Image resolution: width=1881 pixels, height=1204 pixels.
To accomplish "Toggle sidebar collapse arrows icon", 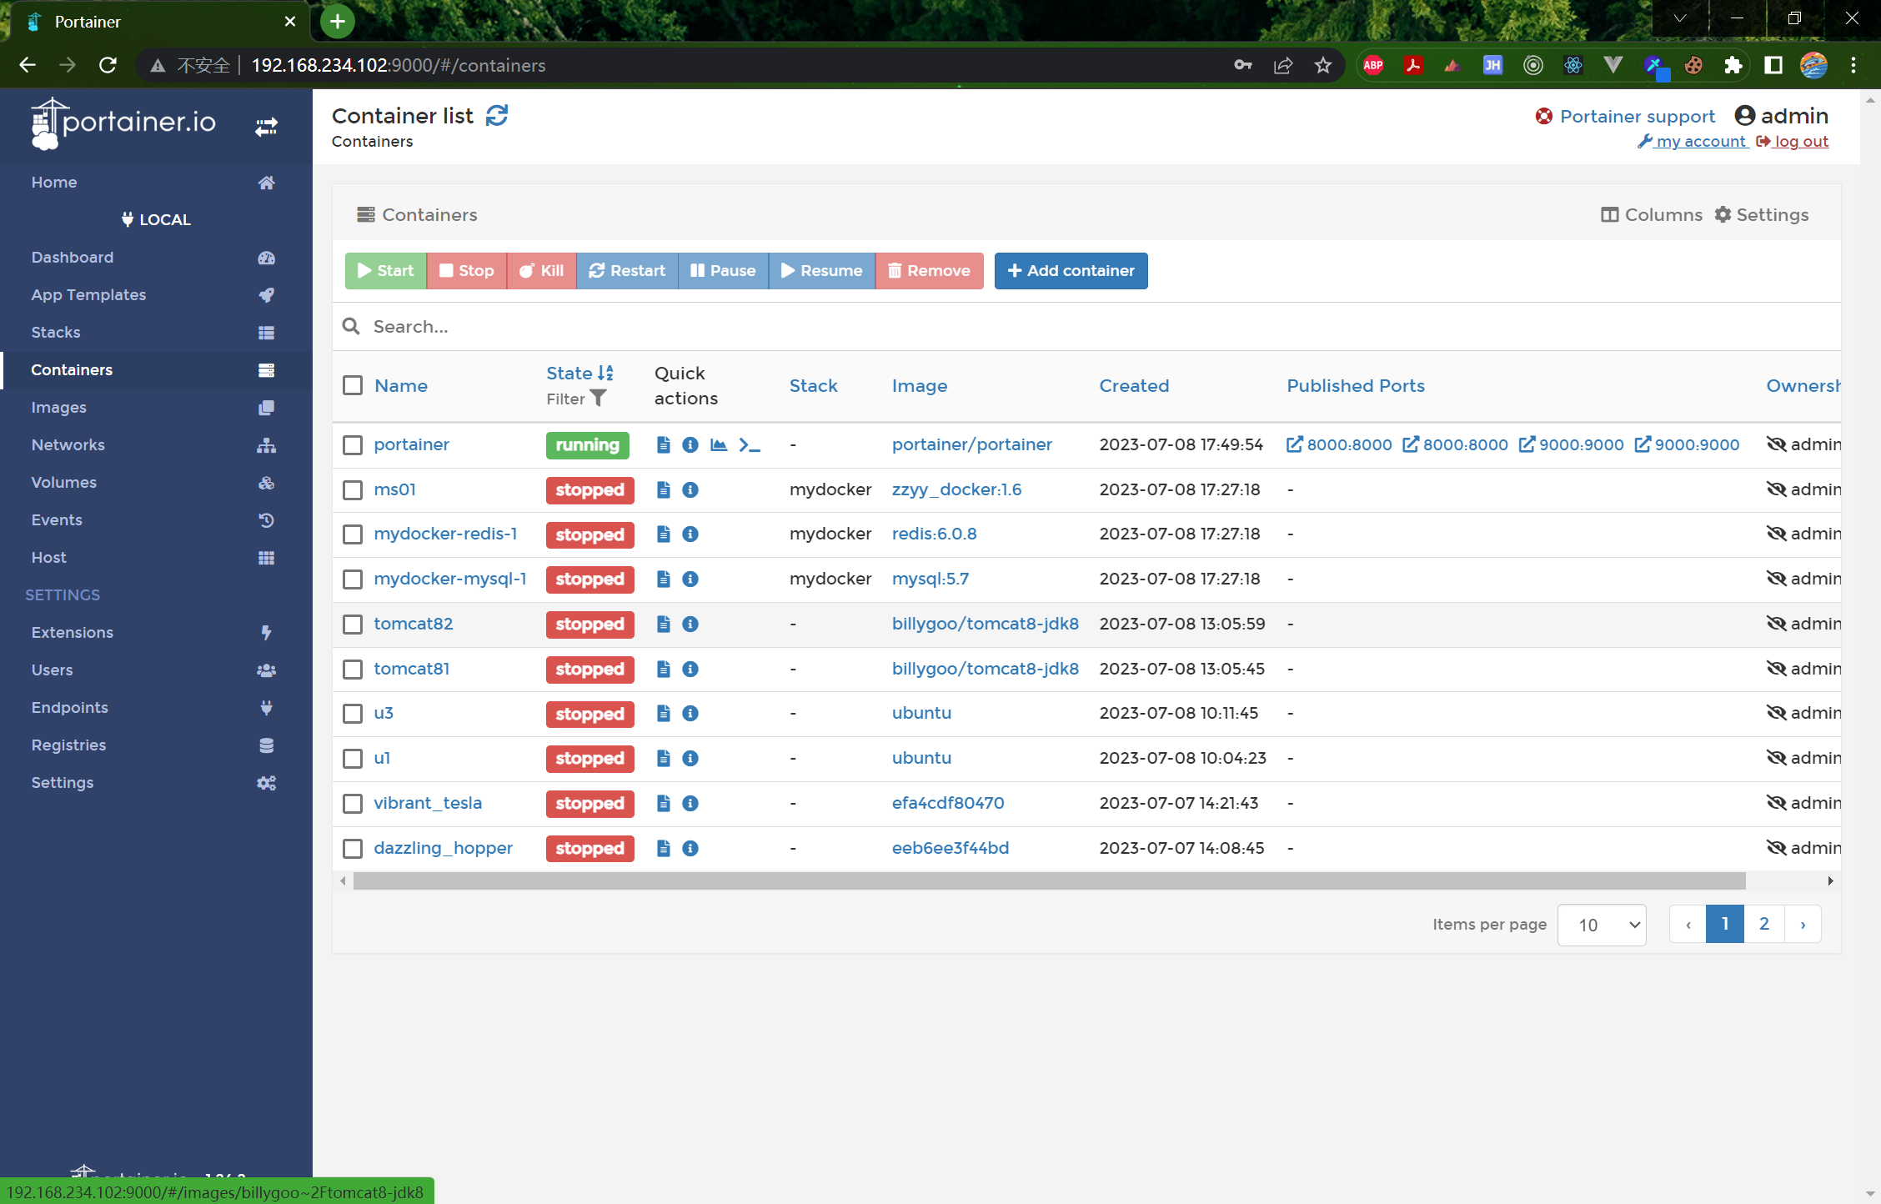I will [266, 127].
